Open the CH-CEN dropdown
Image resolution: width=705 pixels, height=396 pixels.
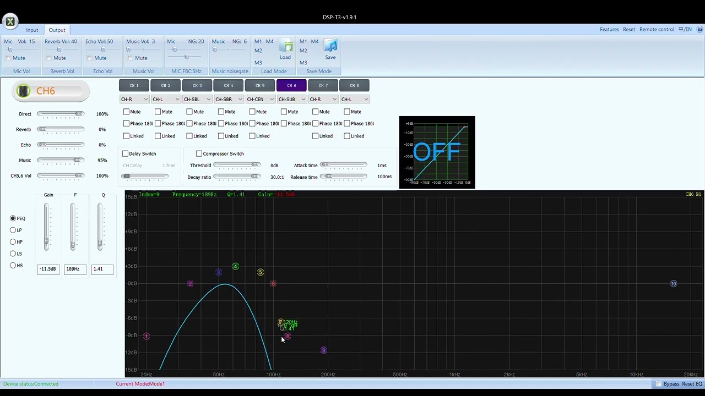point(260,99)
